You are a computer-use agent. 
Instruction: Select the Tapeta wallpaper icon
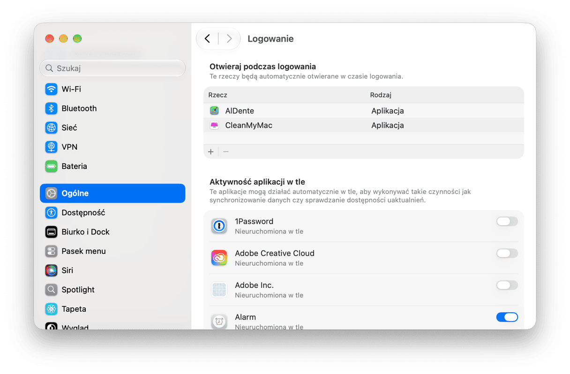[x=51, y=309]
